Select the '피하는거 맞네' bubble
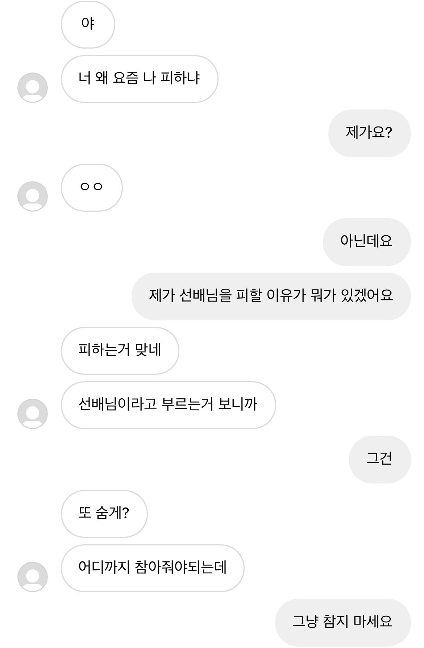 point(120,350)
